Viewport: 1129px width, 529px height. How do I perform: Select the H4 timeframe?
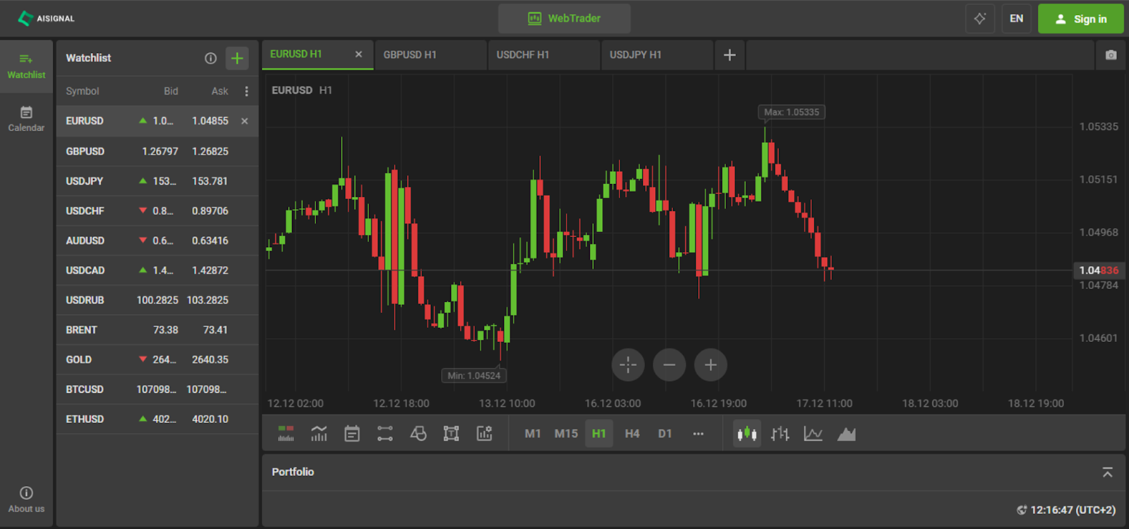[632, 434]
